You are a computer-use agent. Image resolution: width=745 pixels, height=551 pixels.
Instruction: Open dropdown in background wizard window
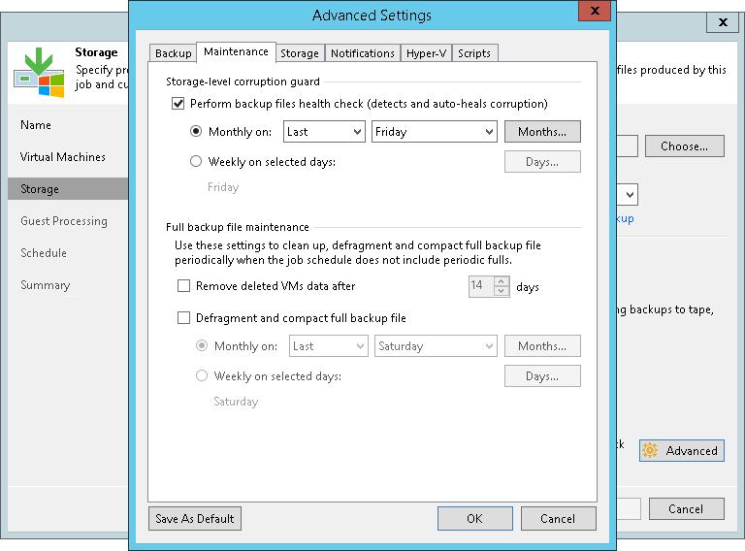(x=630, y=194)
